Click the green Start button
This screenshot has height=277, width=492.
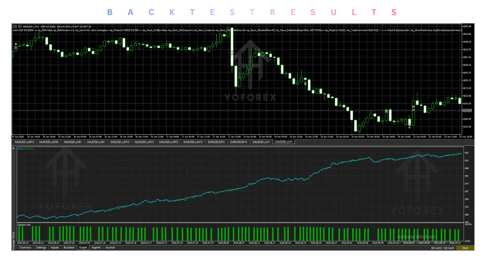point(465,248)
